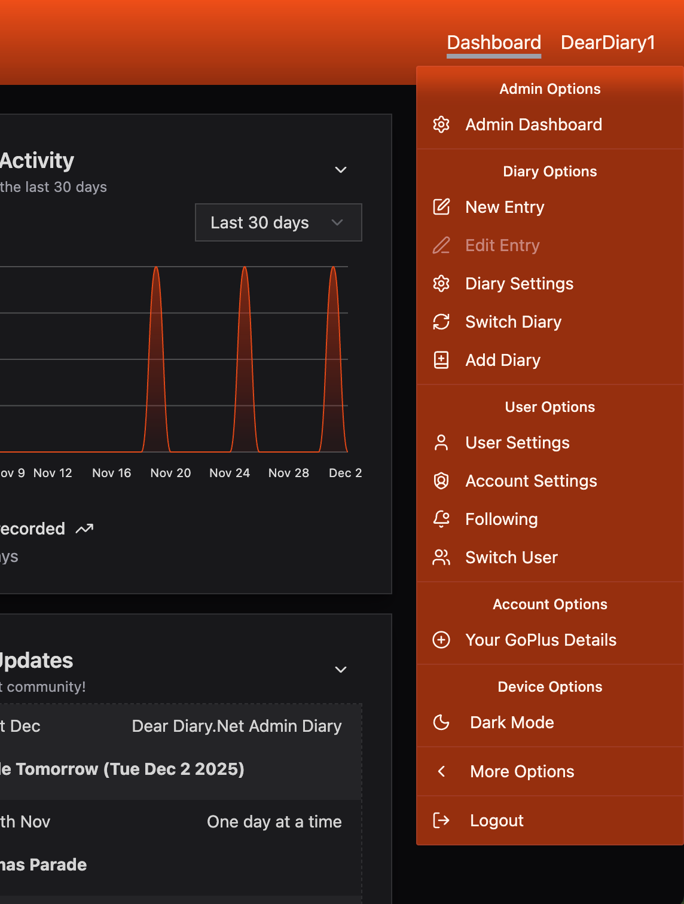Select Diary Settings in the menu
The height and width of the screenshot is (904, 684).
pyautogui.click(x=550, y=283)
